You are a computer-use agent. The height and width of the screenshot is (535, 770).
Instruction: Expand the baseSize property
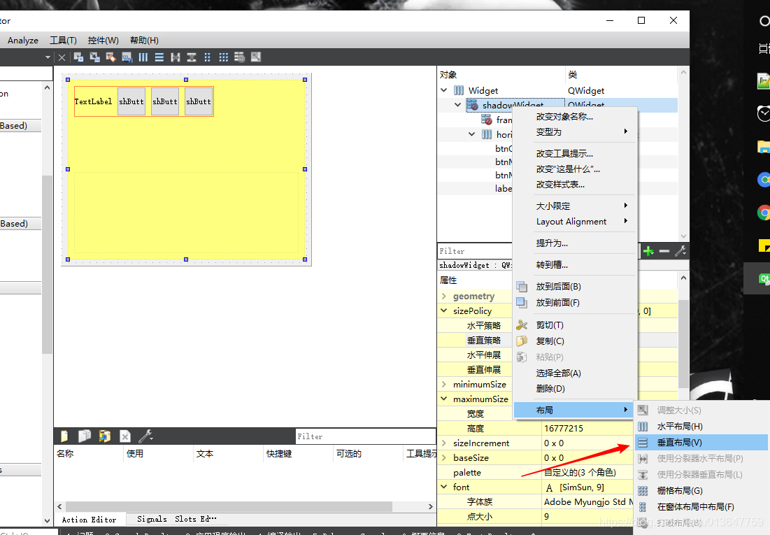click(444, 458)
